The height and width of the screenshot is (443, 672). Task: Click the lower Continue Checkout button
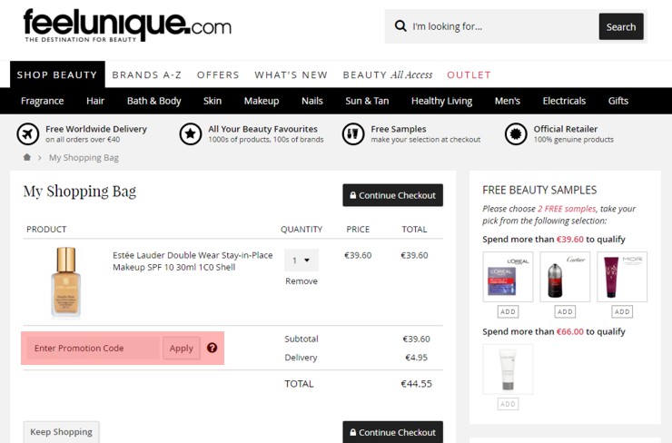pyautogui.click(x=392, y=432)
